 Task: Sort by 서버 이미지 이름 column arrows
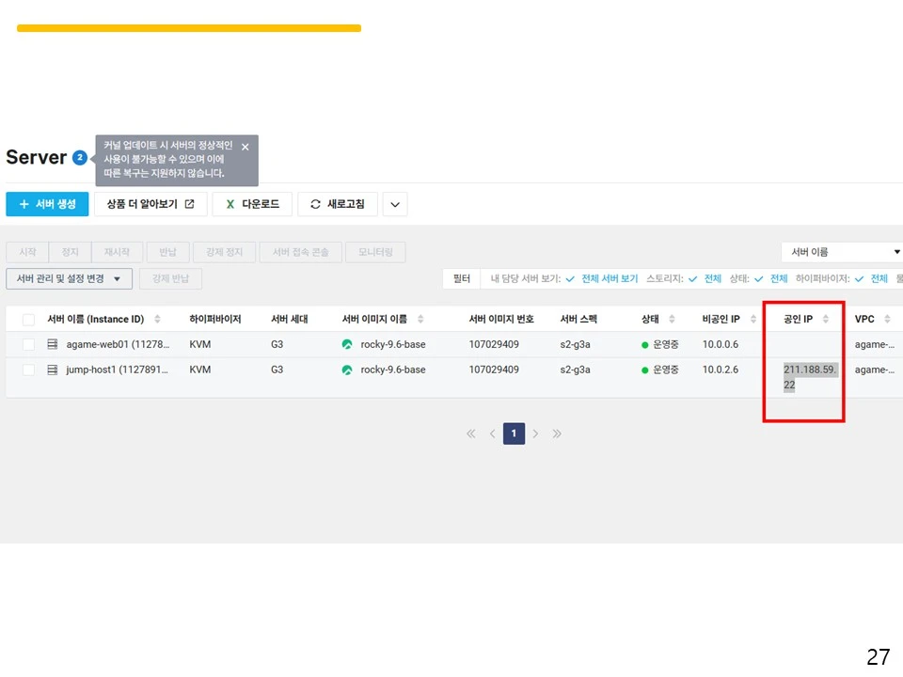pos(420,319)
